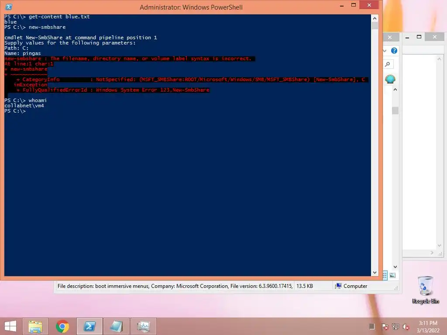The height and width of the screenshot is (335, 447).
Task: Click Explorer pane scroll down arrow
Action: point(395,267)
